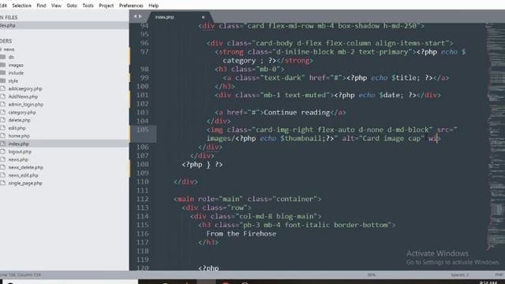Select index.php under Open Files
The width and height of the screenshot is (505, 284).
[64, 25]
